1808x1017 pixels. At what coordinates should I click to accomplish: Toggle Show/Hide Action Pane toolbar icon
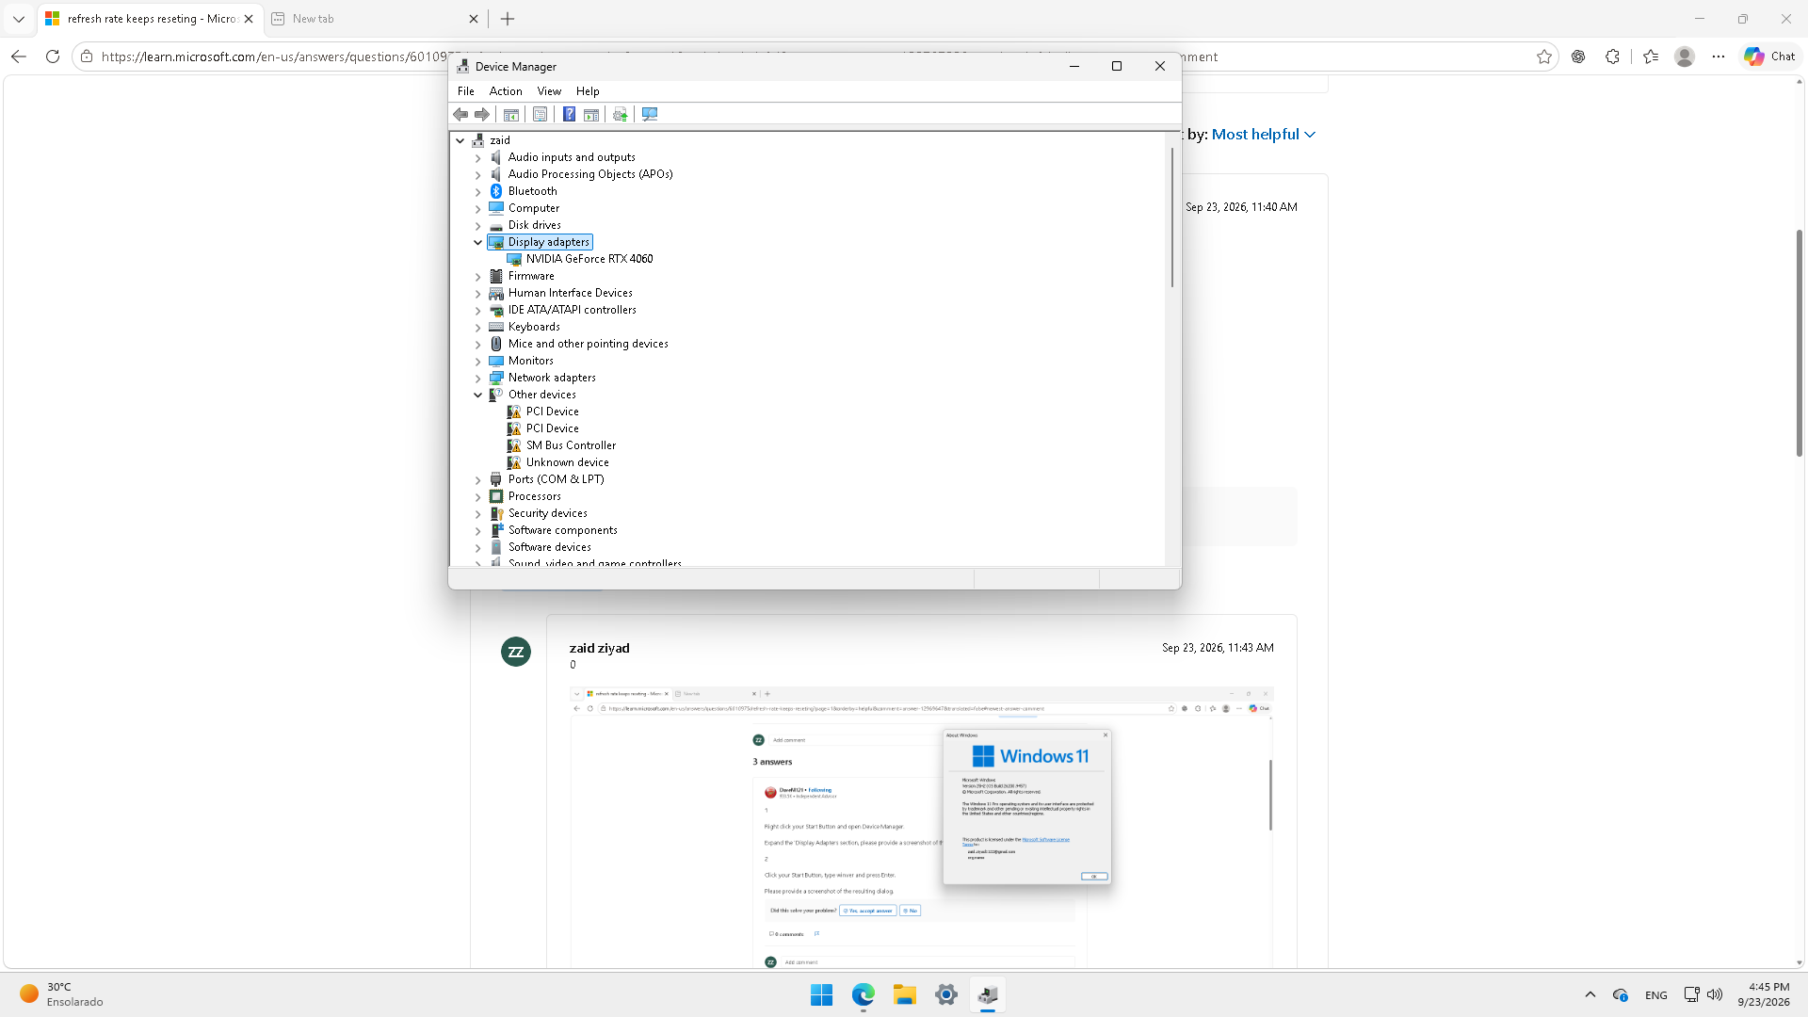[591, 115]
